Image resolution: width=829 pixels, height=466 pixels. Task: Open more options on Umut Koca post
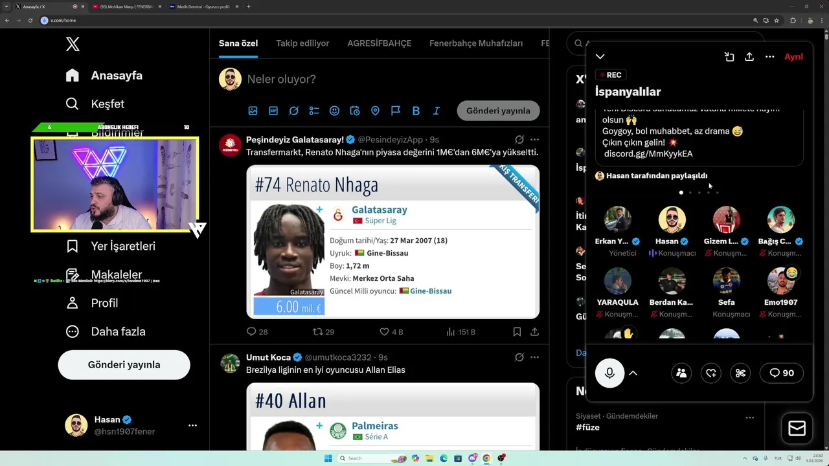click(534, 357)
